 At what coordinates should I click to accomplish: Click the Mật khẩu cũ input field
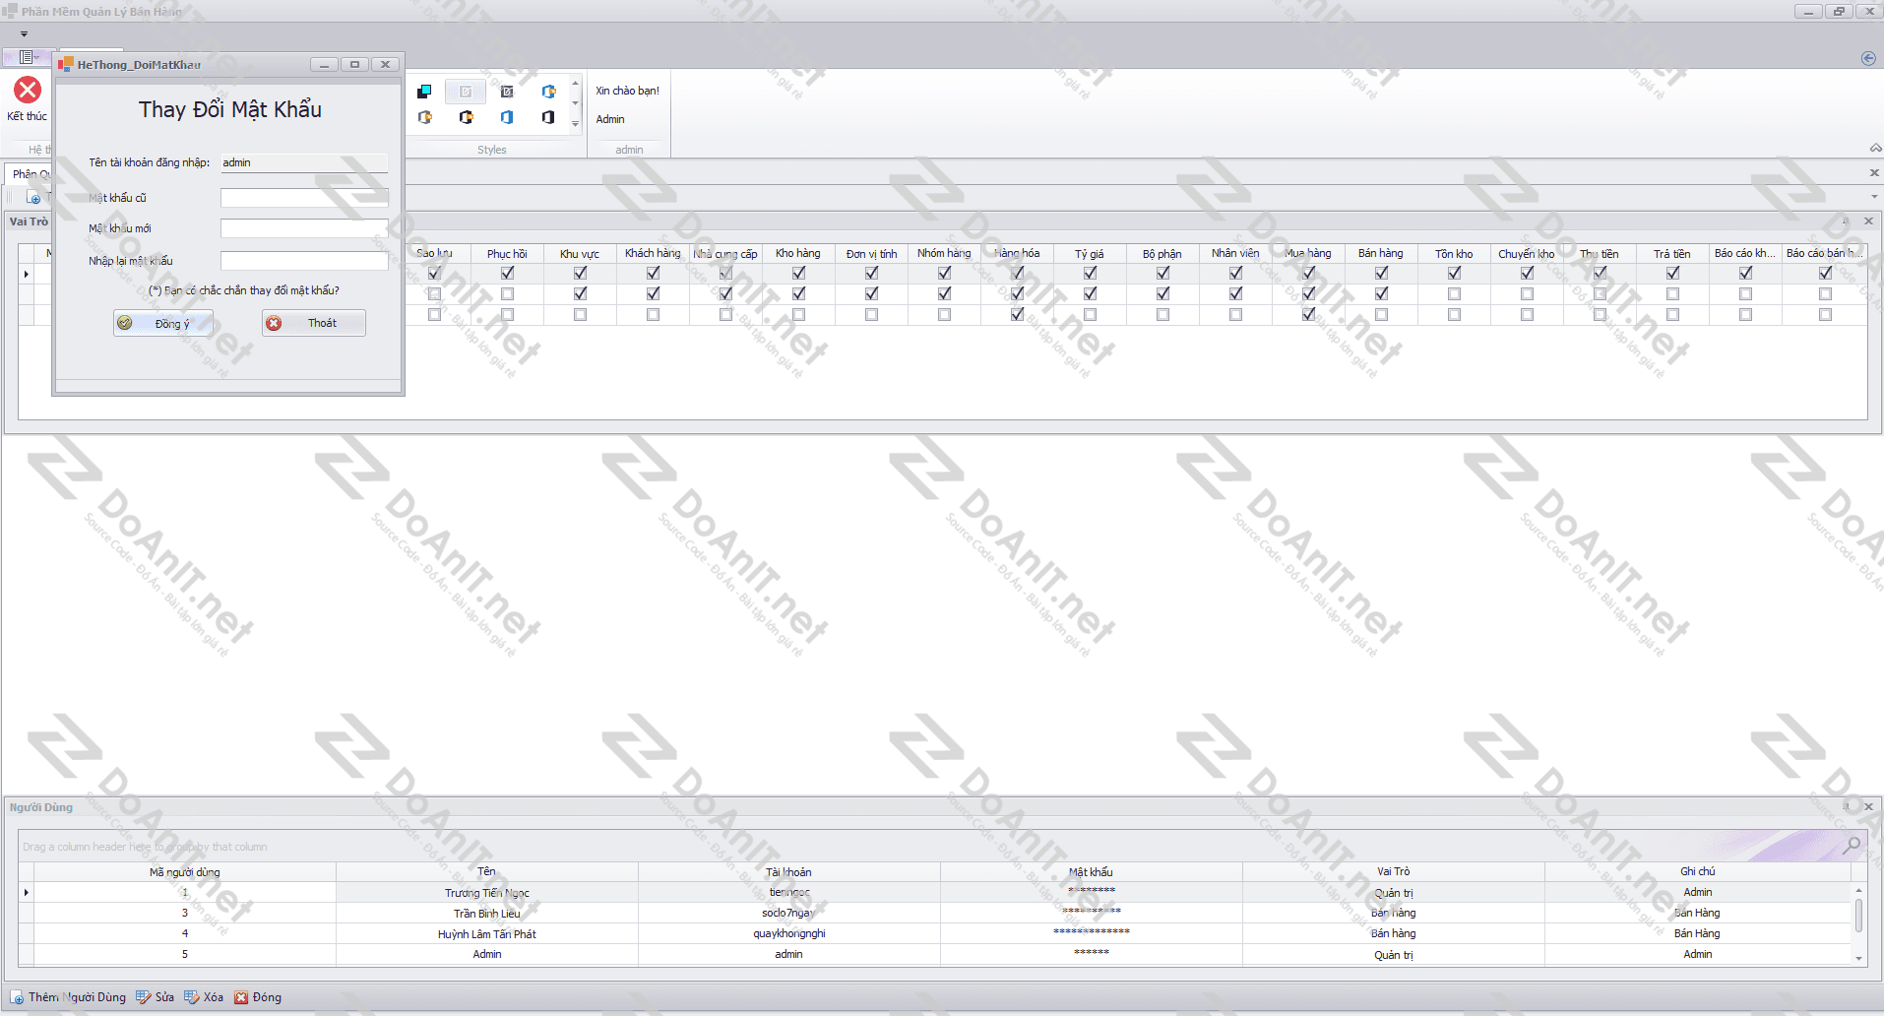coord(304,198)
